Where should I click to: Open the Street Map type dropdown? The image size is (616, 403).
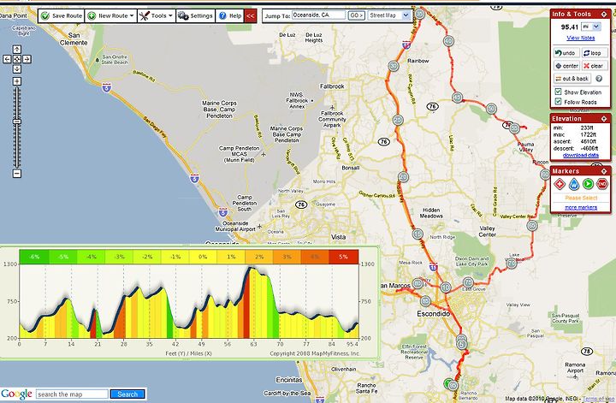(x=389, y=15)
